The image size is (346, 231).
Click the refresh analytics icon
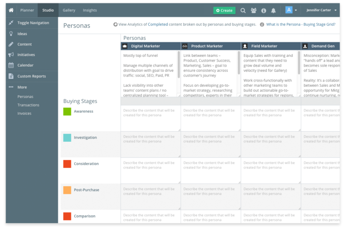pos(115,24)
